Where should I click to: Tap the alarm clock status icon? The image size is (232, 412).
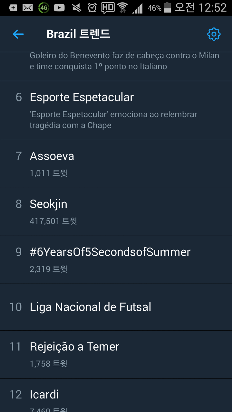tap(92, 8)
